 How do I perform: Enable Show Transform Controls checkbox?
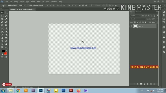coord(28,5)
